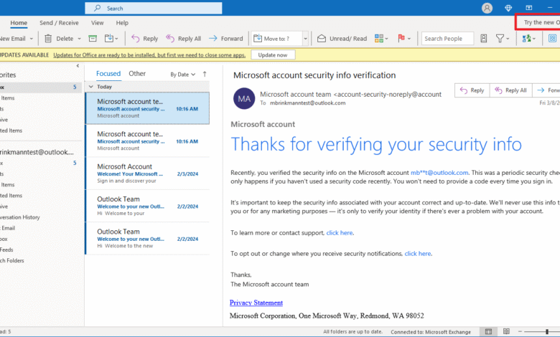Viewport: 560px width, 337px height.
Task: Open the ribbon display options icon
Action: click(x=529, y=8)
